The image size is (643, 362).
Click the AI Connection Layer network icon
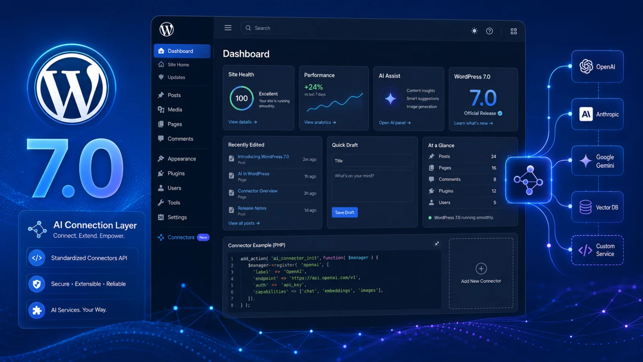37,229
